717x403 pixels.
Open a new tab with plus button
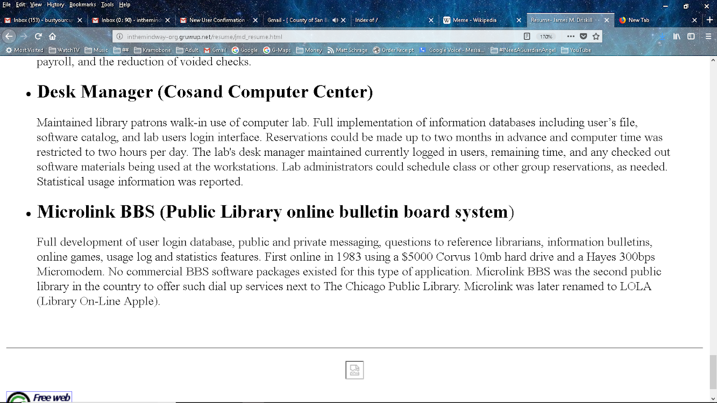point(709,20)
